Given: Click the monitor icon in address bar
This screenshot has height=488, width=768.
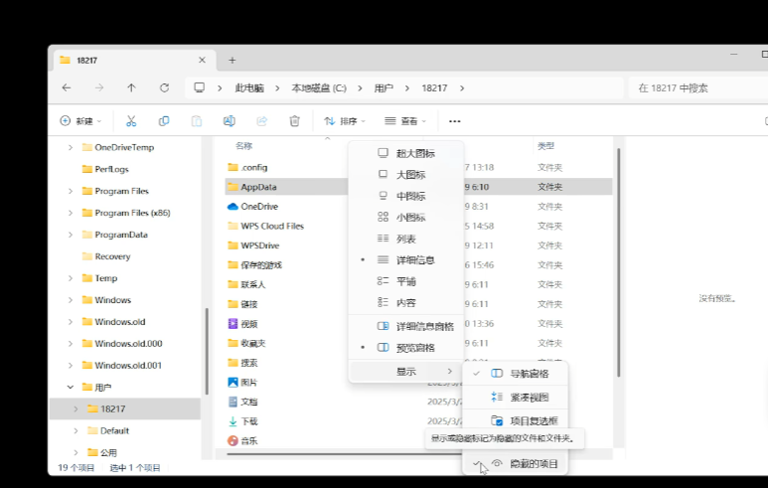Looking at the screenshot, I should [x=199, y=87].
